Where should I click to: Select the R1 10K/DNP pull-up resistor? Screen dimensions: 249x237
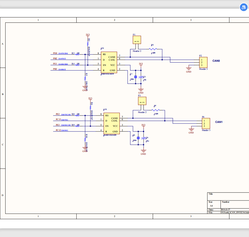[x=88, y=44]
